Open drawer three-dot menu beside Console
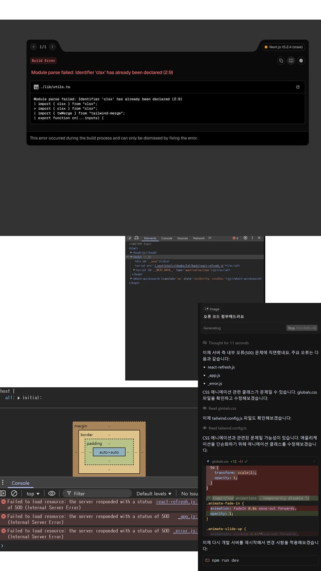Viewport: 321px width, 571px height. click(3, 483)
